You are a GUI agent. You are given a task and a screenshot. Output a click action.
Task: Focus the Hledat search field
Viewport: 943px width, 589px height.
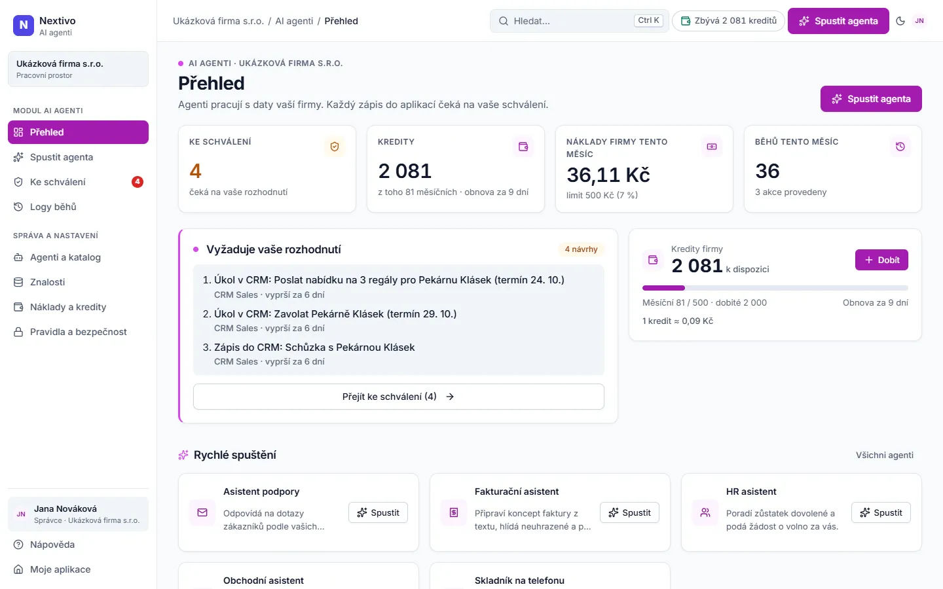point(579,21)
